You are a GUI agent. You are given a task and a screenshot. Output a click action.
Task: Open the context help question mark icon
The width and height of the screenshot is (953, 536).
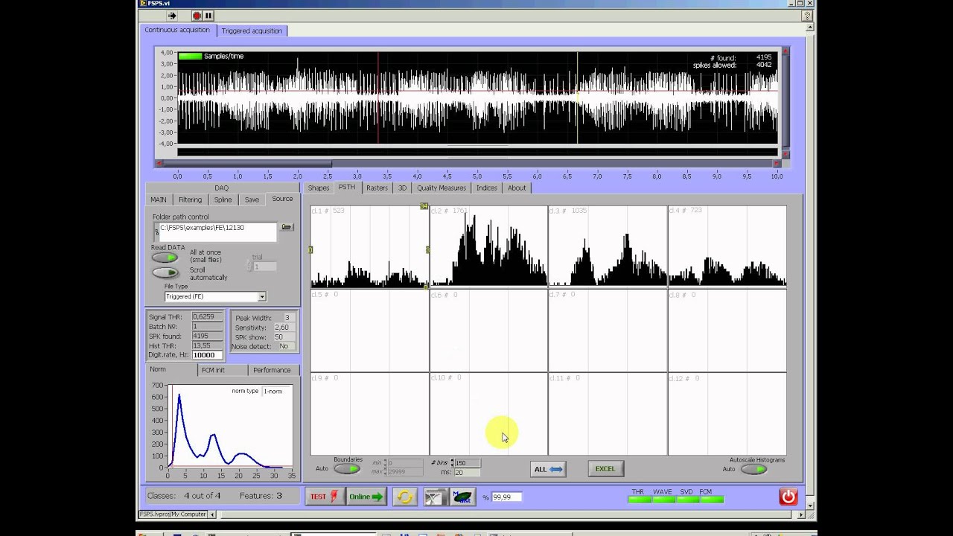[x=806, y=16]
